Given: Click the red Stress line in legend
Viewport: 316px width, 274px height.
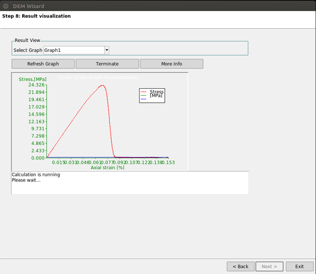Looking at the screenshot, I should [143, 91].
